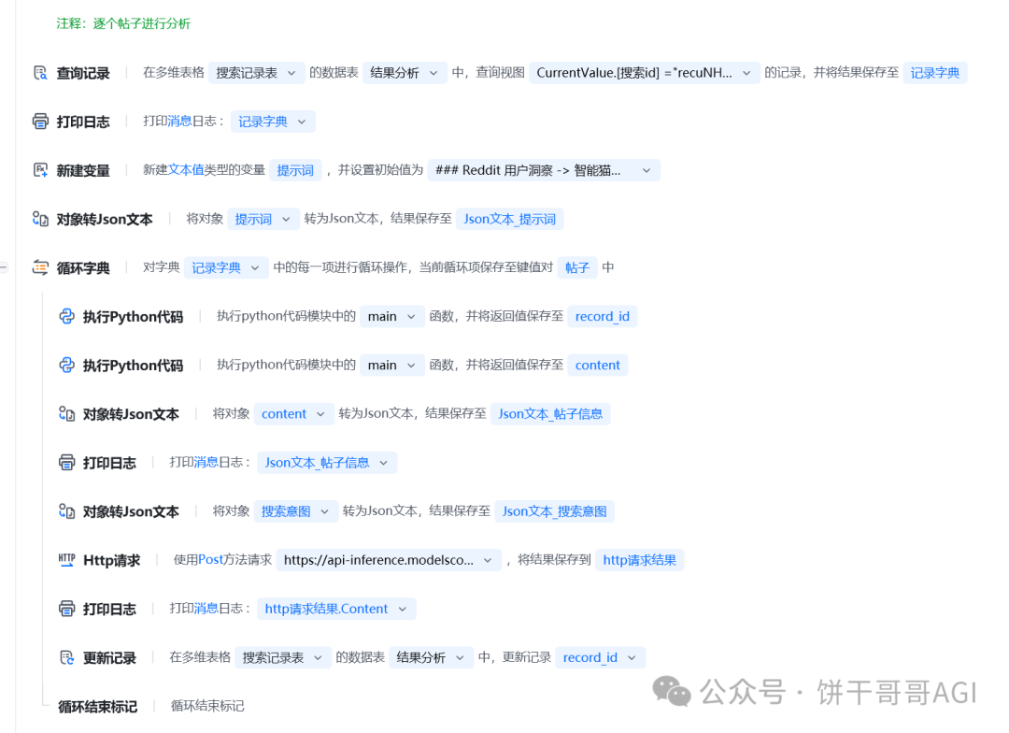Open the 结果分析 dropdown in 更新记录
The image size is (1009, 733).
pos(431,657)
